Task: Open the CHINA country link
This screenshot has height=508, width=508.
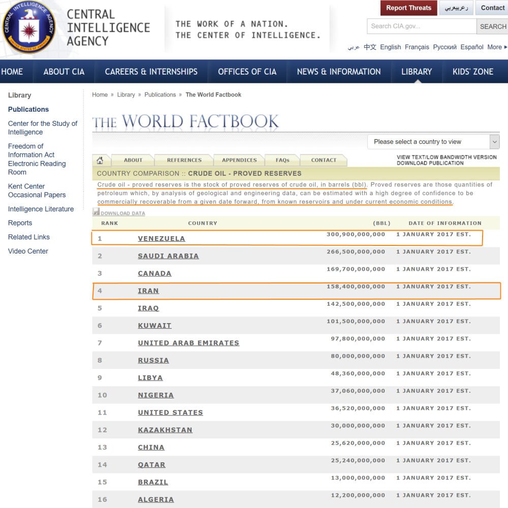Action: [x=151, y=448]
